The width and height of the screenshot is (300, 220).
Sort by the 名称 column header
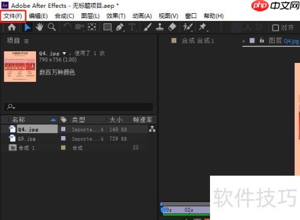coord(19,120)
